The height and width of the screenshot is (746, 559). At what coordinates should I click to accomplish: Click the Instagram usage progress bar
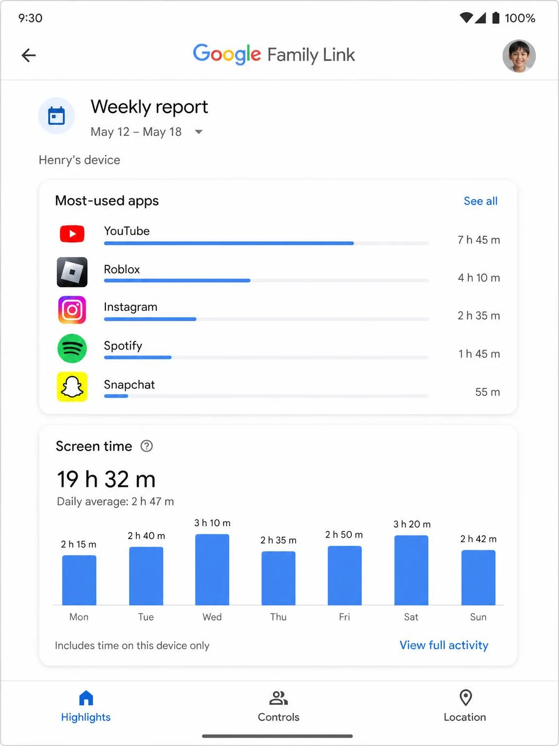pyautogui.click(x=266, y=319)
